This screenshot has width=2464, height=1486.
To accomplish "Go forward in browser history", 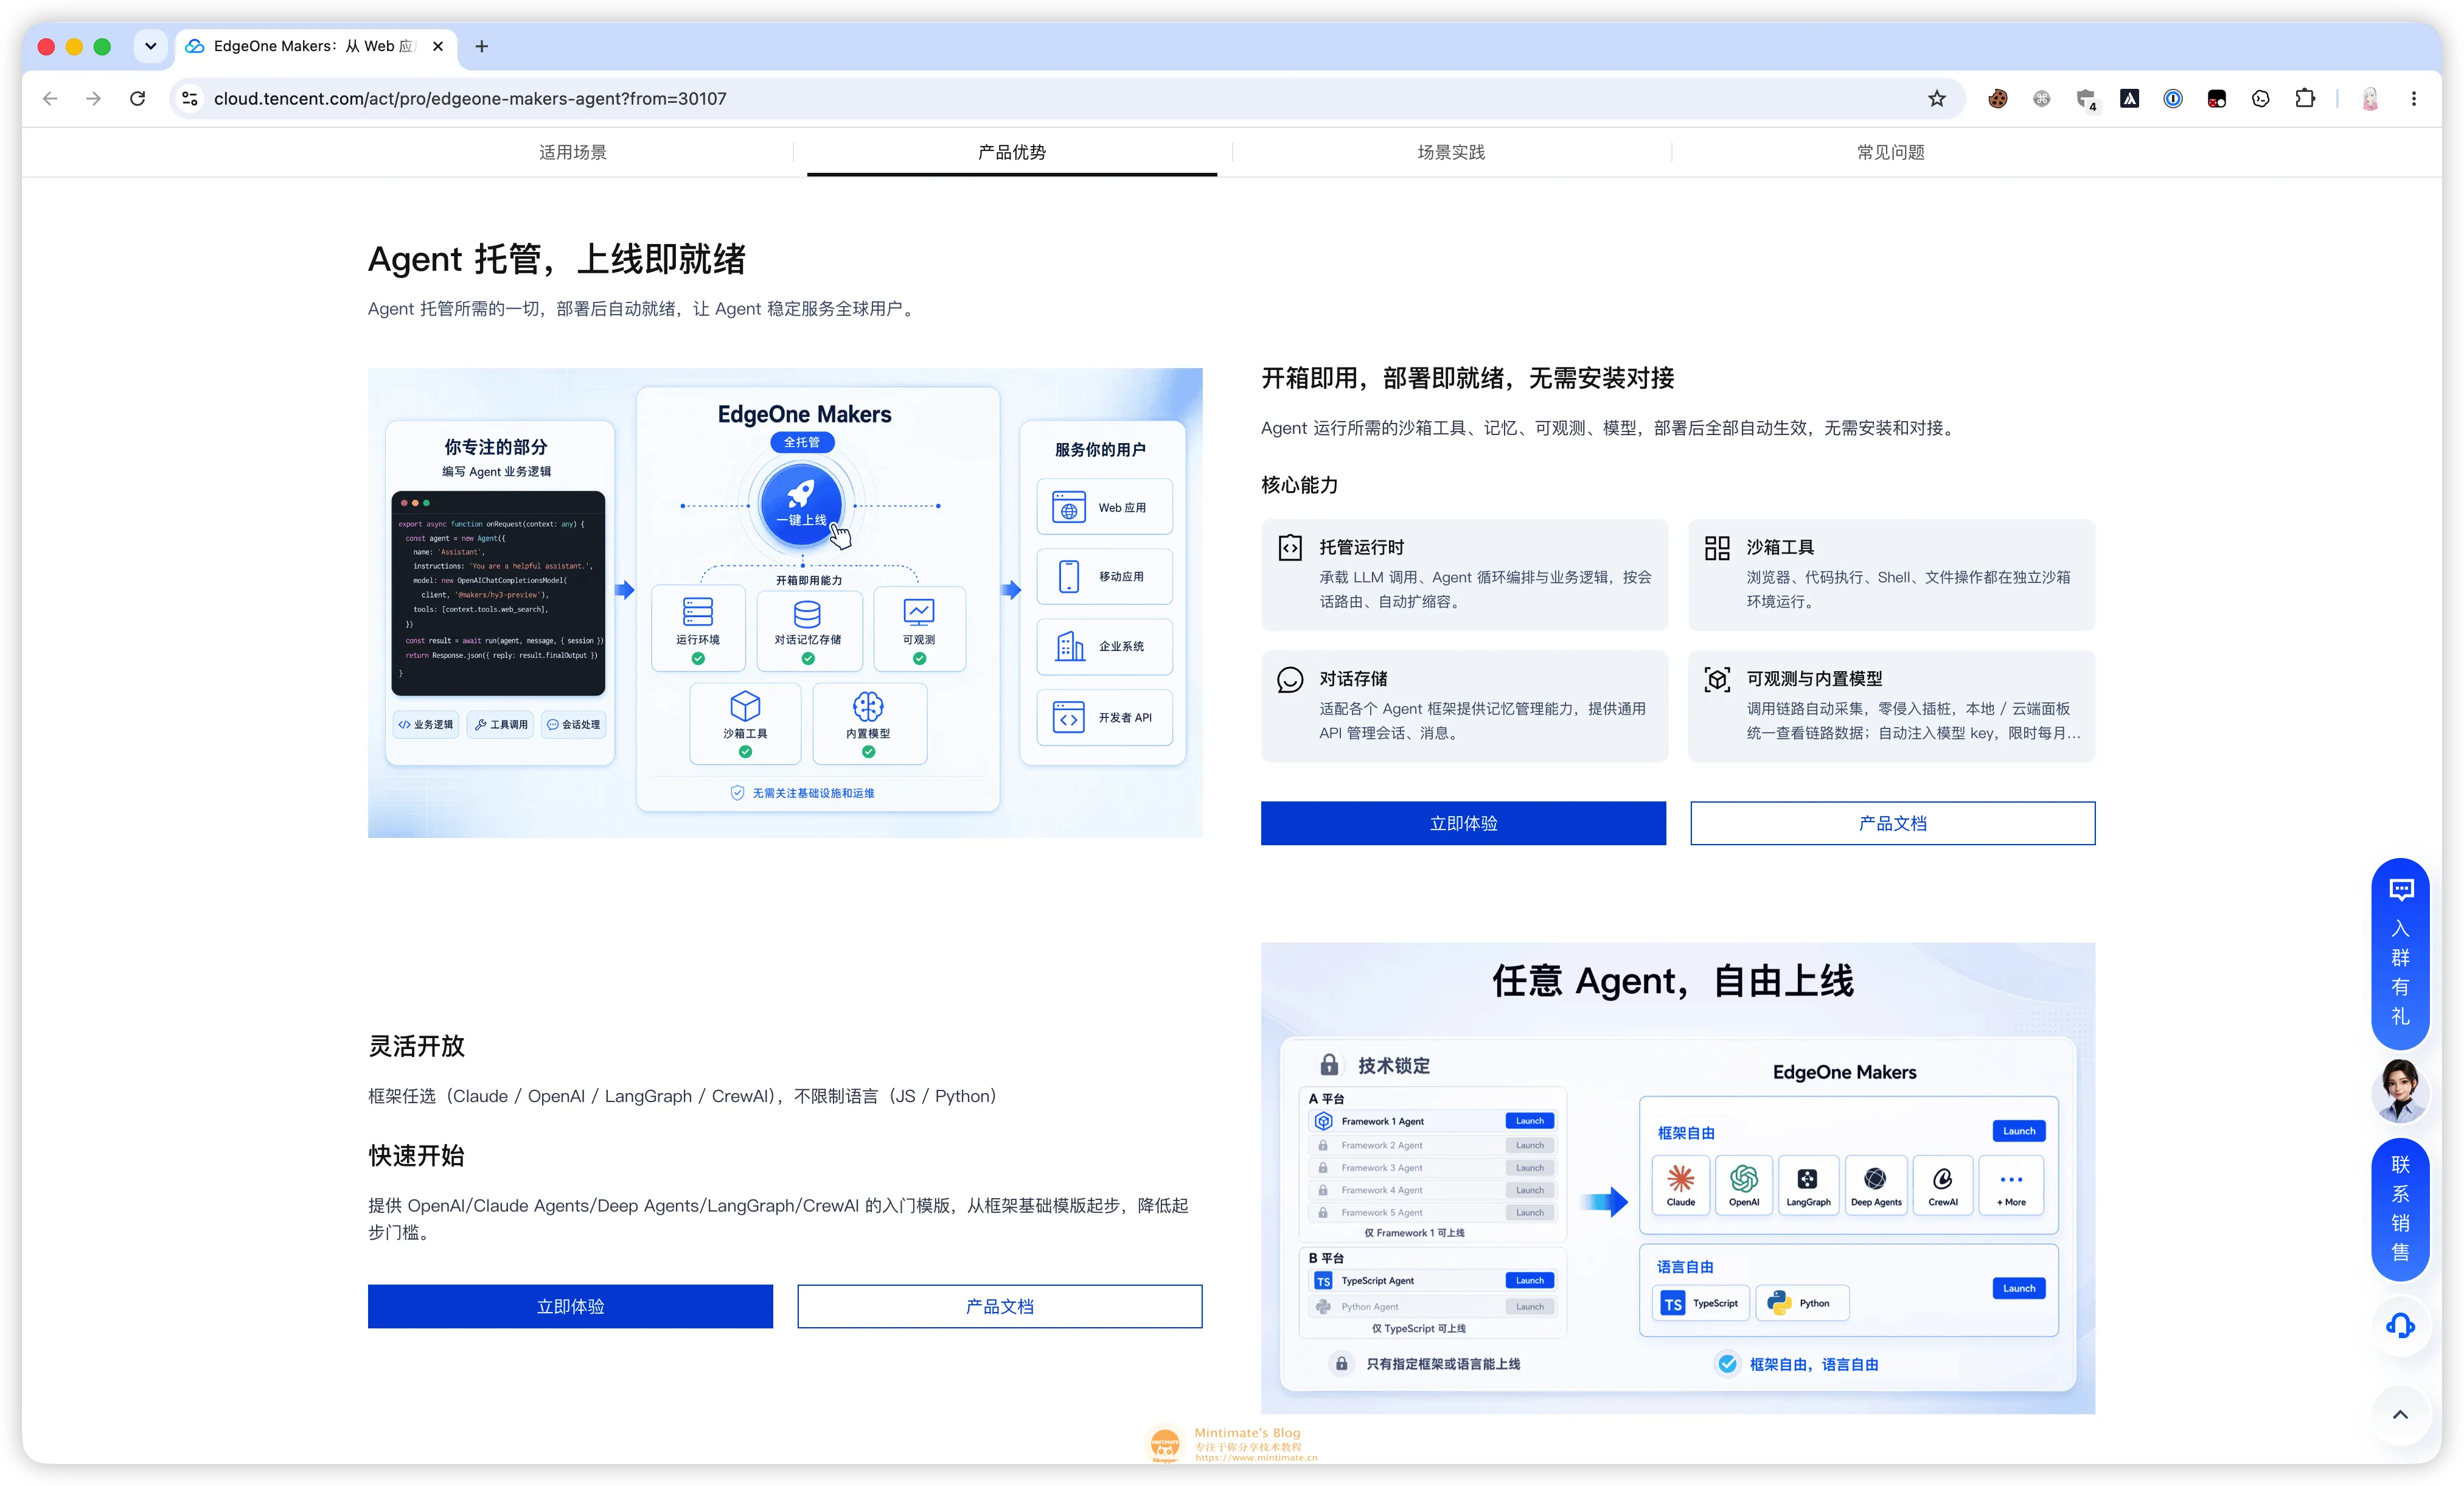I will (x=93, y=98).
